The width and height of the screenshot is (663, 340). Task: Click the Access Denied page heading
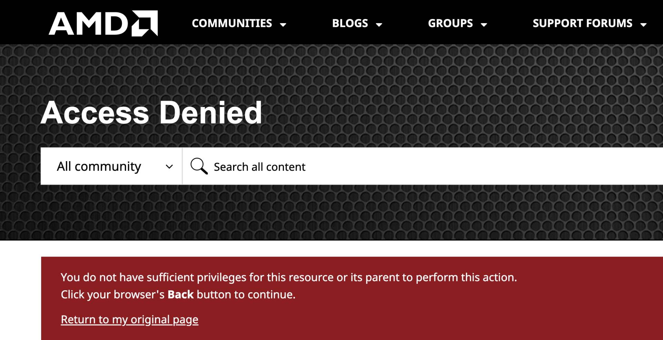(151, 113)
